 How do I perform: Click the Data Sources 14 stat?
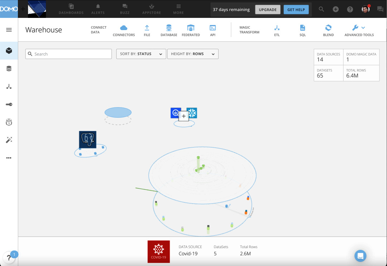click(329, 57)
